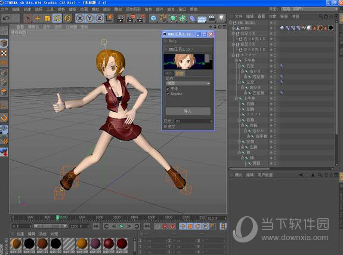Activate the Move tool with cross arrows
The image size is (343, 255).
point(38,18)
